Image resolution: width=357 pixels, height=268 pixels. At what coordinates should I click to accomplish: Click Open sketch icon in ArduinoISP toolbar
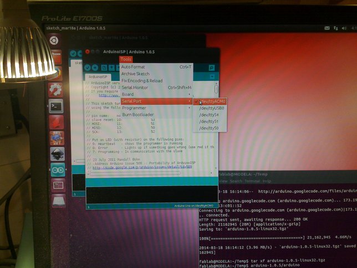111,68
